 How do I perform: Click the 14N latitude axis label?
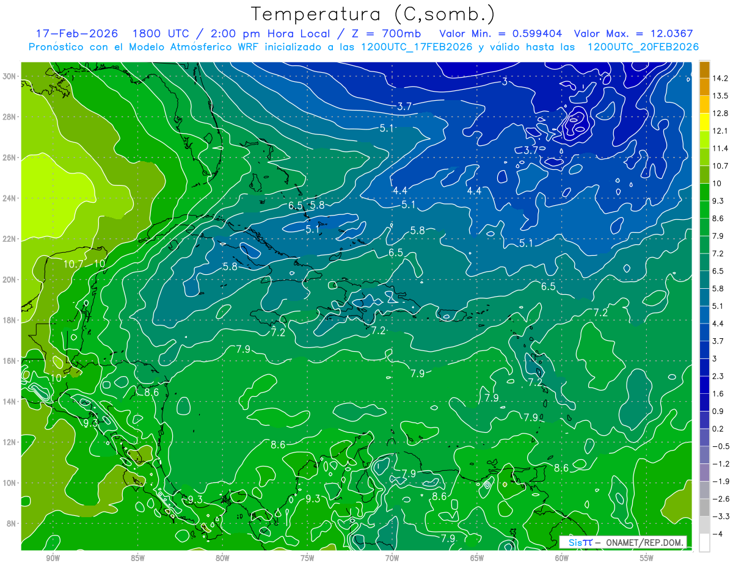pyautogui.click(x=9, y=402)
